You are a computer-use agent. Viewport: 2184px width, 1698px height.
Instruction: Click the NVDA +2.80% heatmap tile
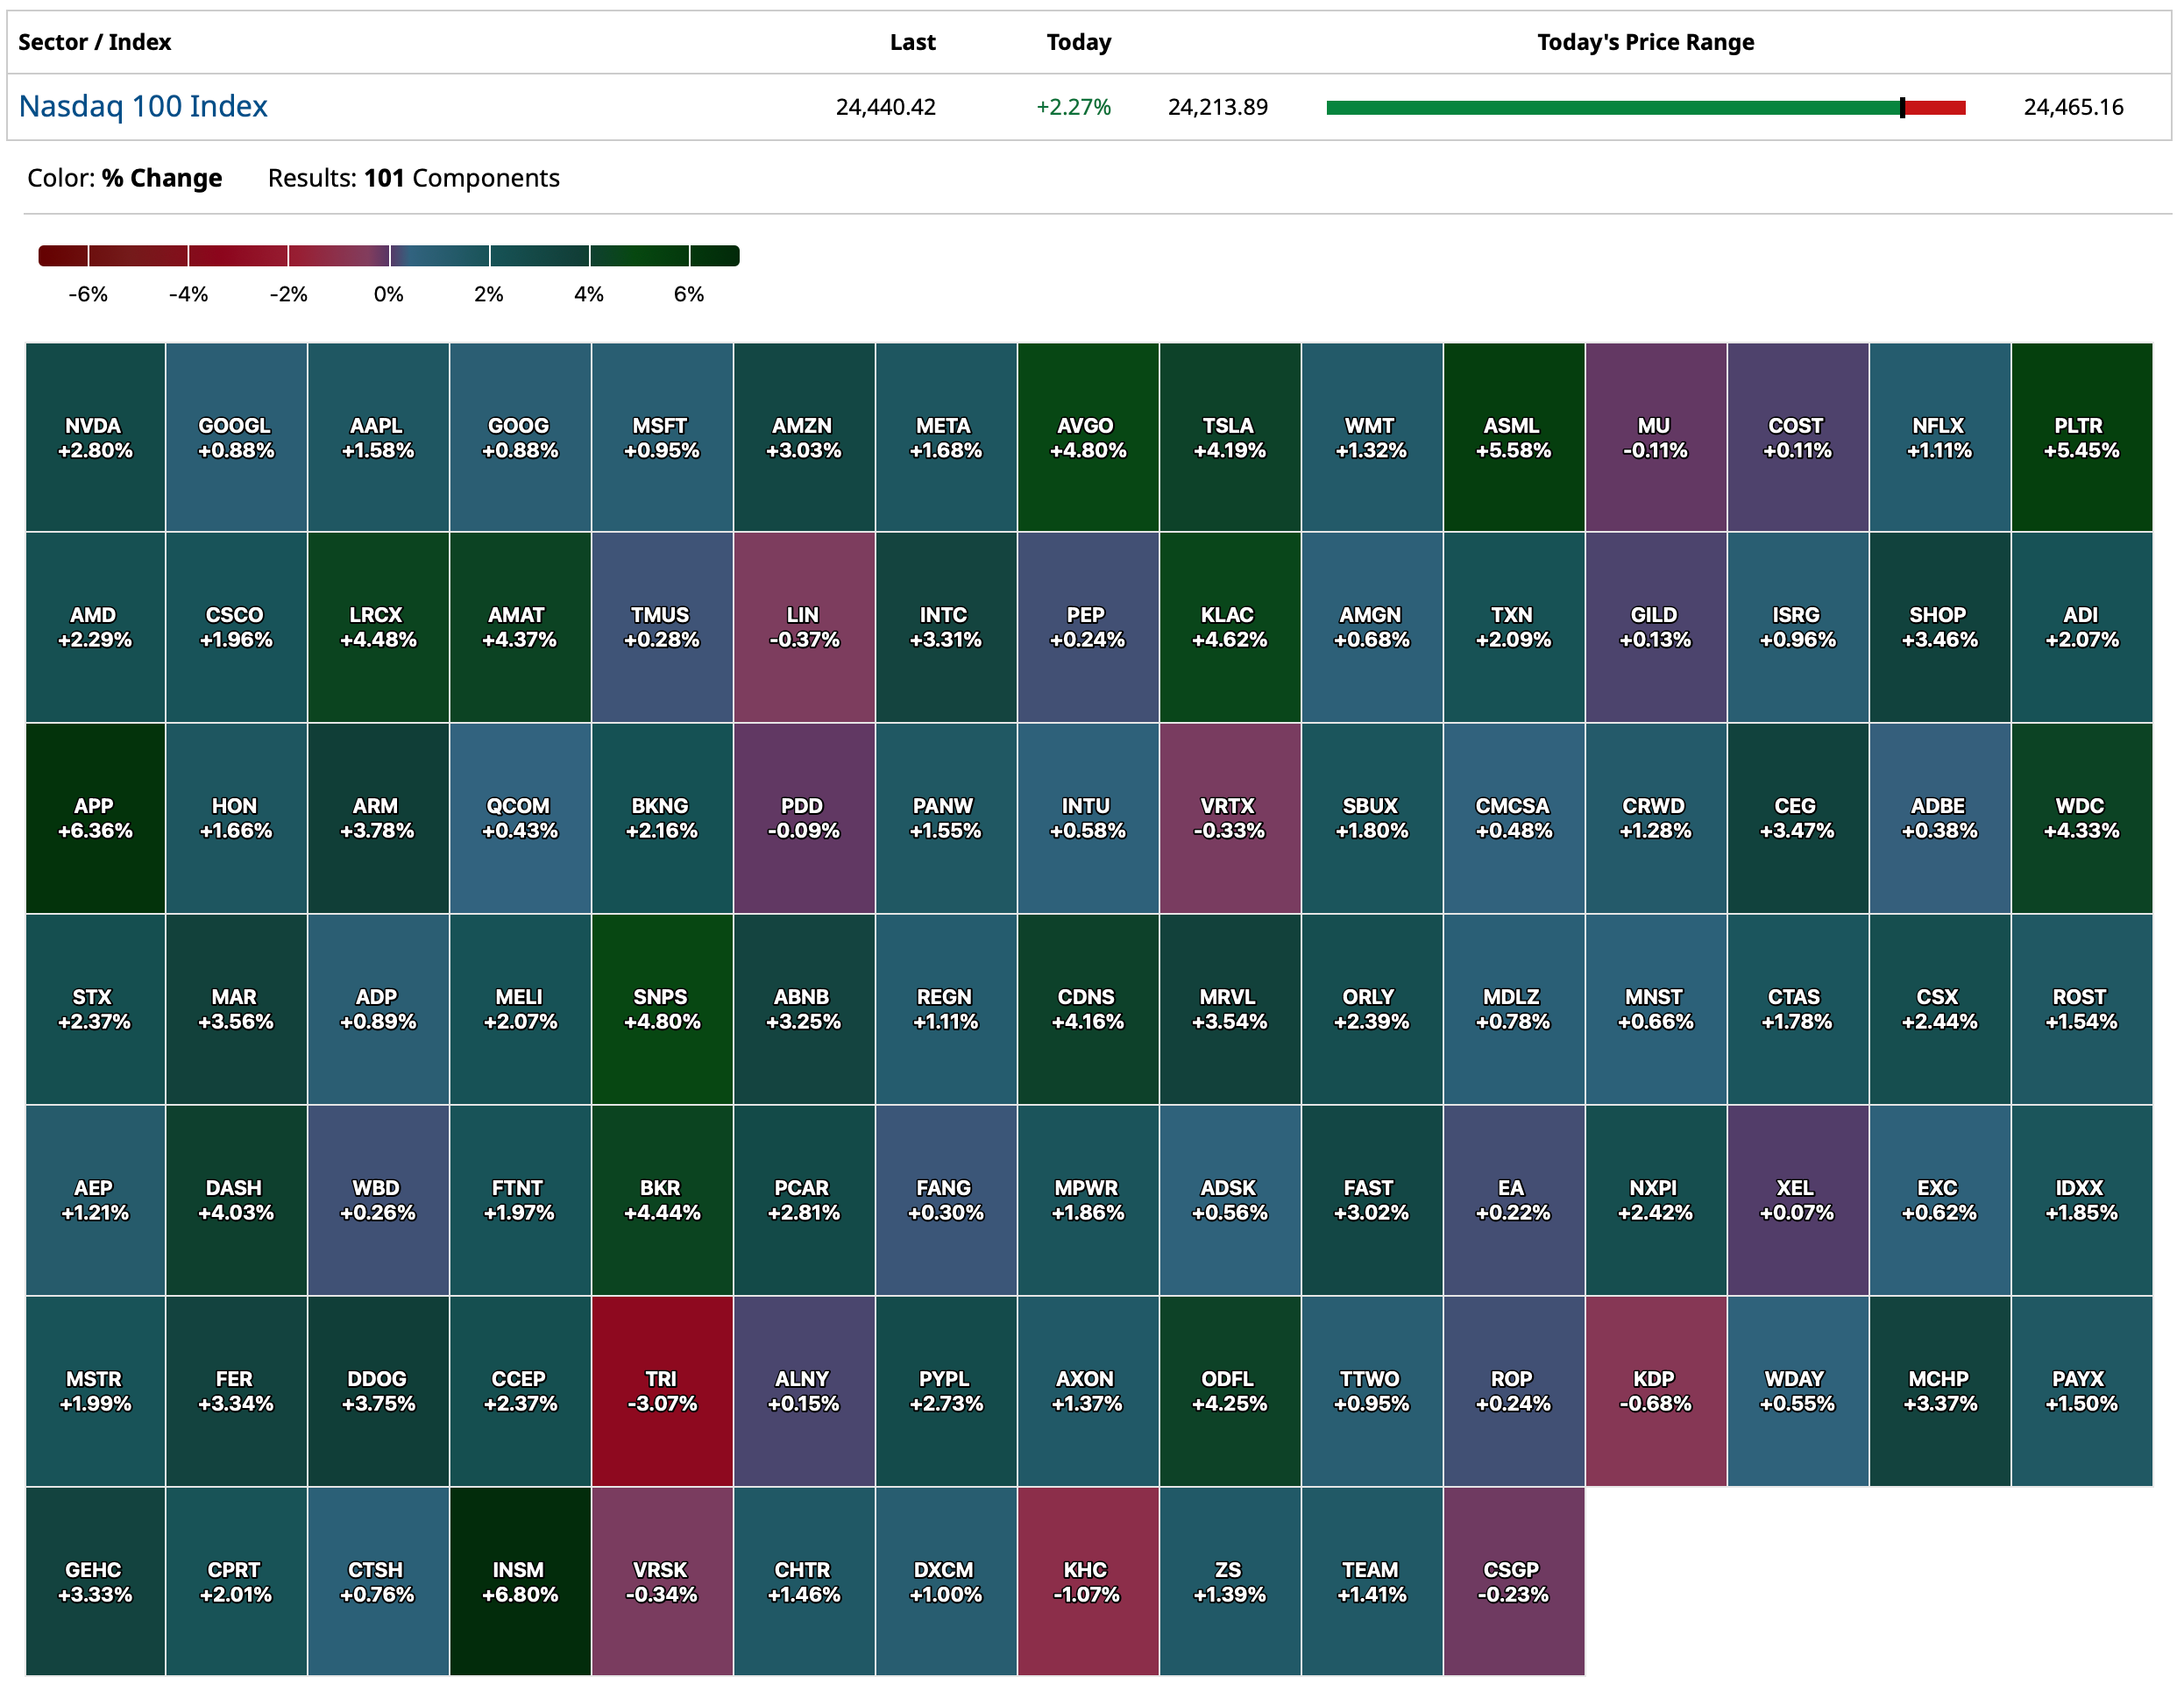click(95, 437)
